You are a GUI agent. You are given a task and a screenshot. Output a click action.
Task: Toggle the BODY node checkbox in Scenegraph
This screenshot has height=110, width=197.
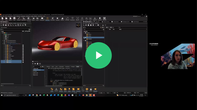coord(6,53)
